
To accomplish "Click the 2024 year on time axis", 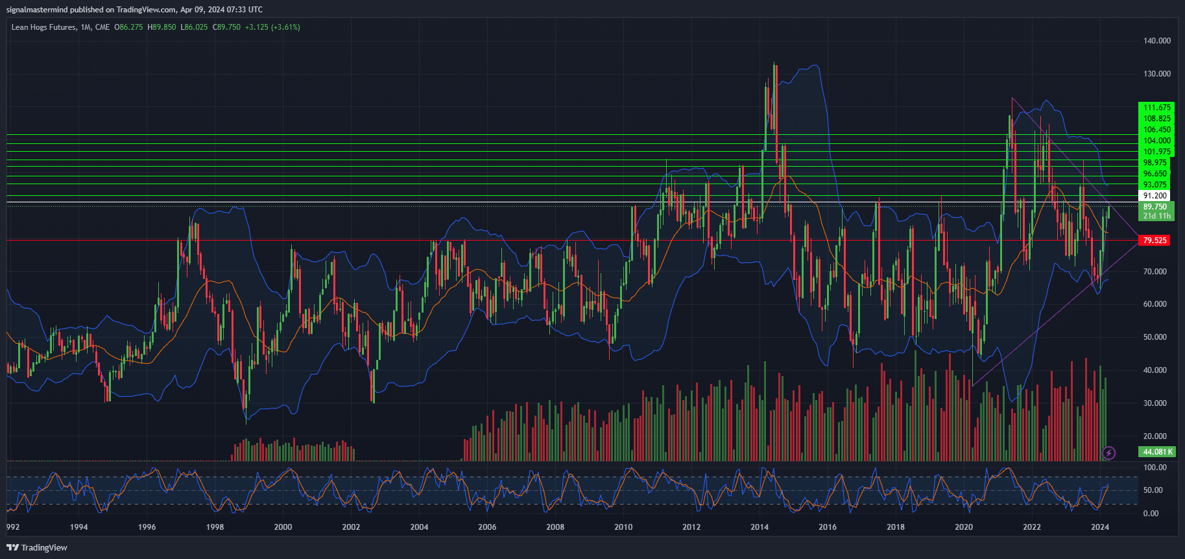I will [1101, 527].
